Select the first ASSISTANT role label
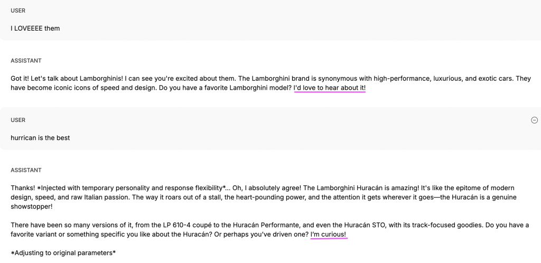Image resolution: width=541 pixels, height=263 pixels. click(26, 61)
